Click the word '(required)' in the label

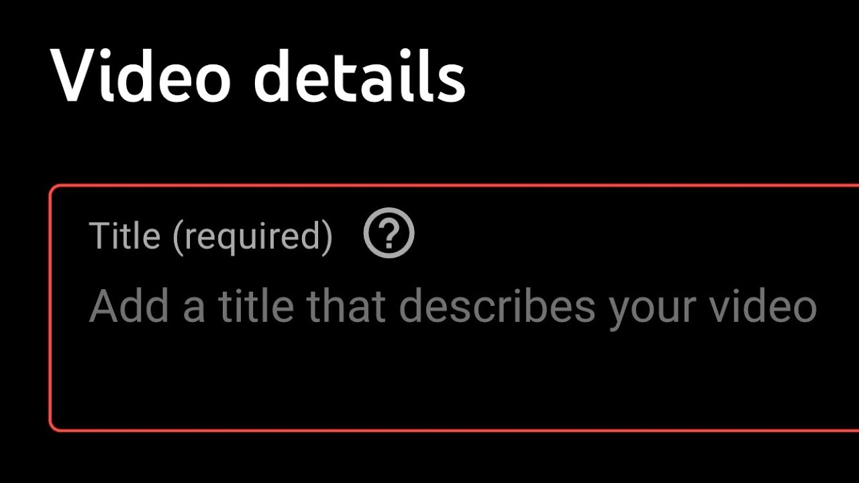tap(252, 236)
